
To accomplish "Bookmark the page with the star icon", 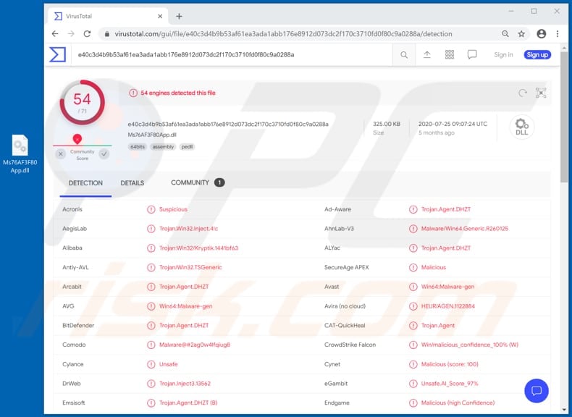I will (521, 34).
